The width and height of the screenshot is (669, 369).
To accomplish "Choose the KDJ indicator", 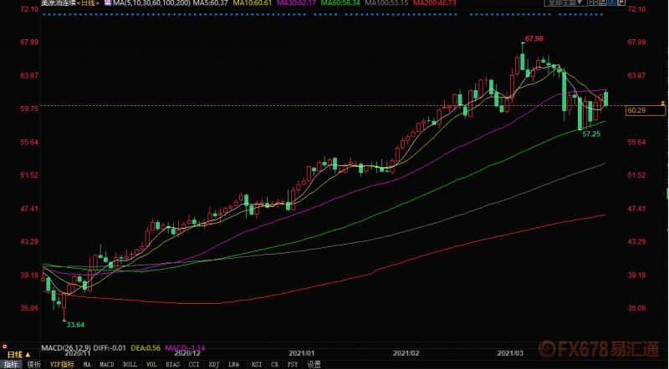I will [212, 365].
